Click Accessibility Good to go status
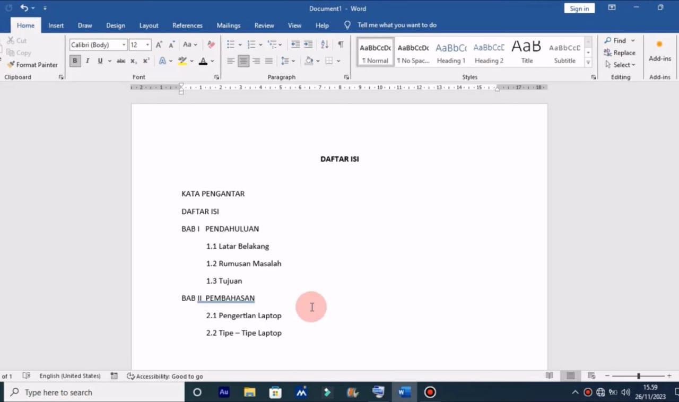 pos(165,376)
